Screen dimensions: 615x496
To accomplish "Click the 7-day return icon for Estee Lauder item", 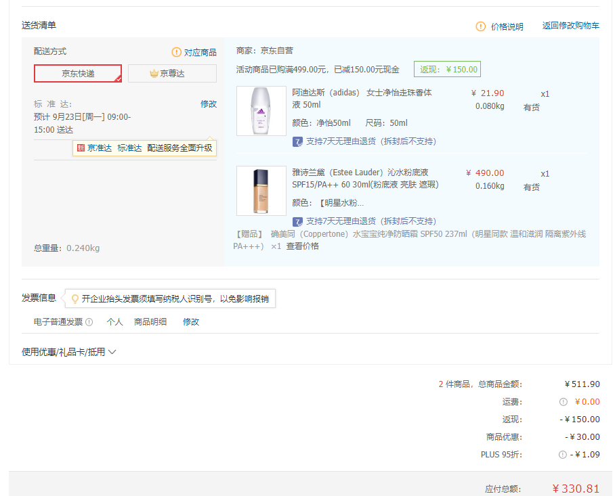I will tap(298, 221).
